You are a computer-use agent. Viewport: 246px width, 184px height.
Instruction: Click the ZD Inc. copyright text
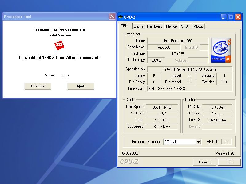(59, 58)
